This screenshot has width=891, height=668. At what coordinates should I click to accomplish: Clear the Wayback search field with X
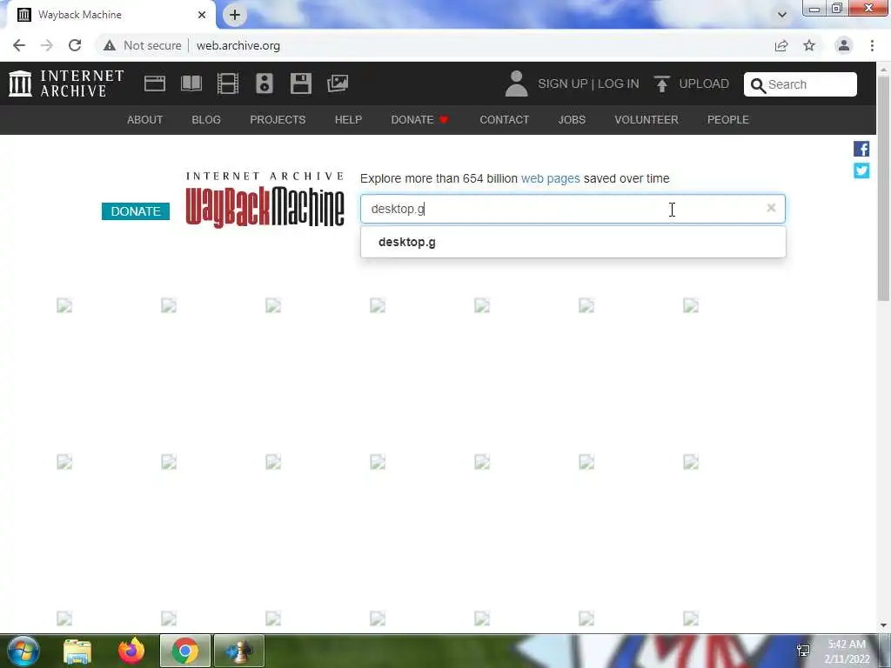point(771,208)
